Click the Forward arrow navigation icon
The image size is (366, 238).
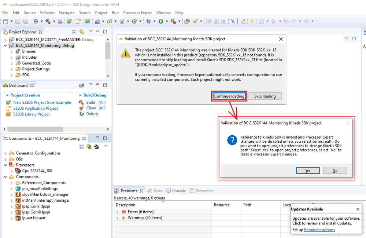tap(306, 21)
